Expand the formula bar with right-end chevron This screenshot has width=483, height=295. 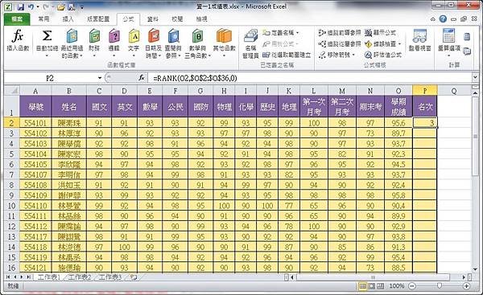coord(475,77)
